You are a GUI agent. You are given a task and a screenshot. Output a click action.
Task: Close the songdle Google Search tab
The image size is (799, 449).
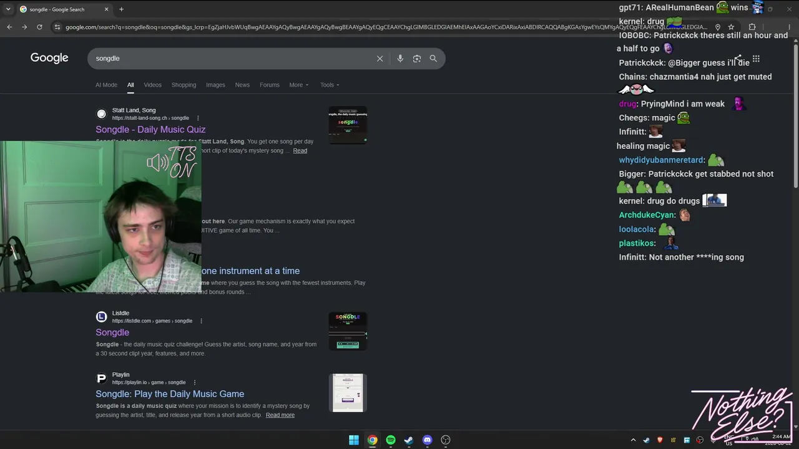point(106,9)
